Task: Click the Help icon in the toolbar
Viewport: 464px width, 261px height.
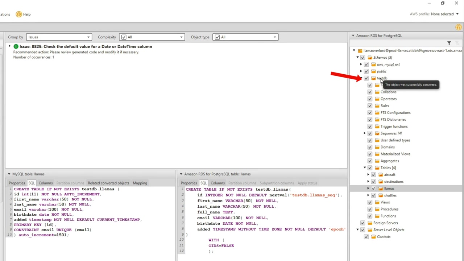Action: tap(19, 14)
